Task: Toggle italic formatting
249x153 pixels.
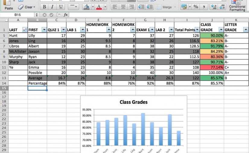Action: point(53,7)
